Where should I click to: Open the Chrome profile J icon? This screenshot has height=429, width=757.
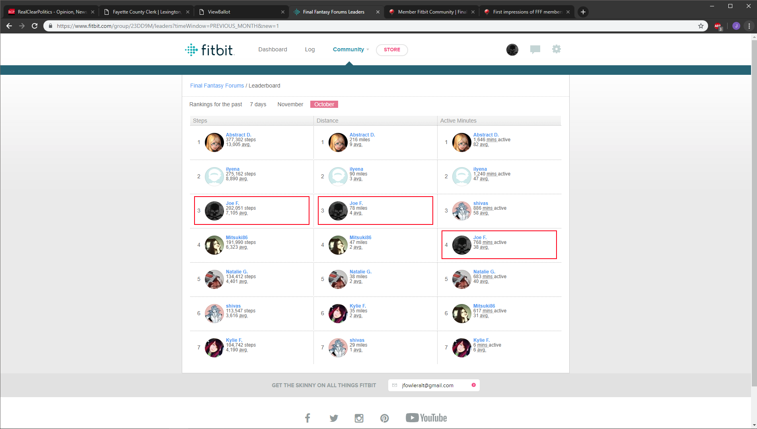pyautogui.click(x=736, y=26)
